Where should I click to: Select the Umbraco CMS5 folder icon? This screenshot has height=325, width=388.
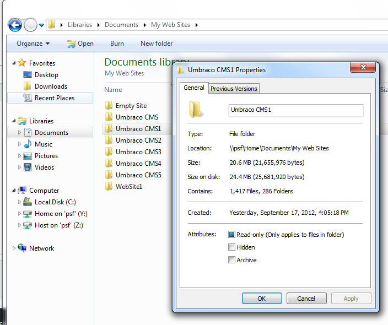pyautogui.click(x=109, y=175)
